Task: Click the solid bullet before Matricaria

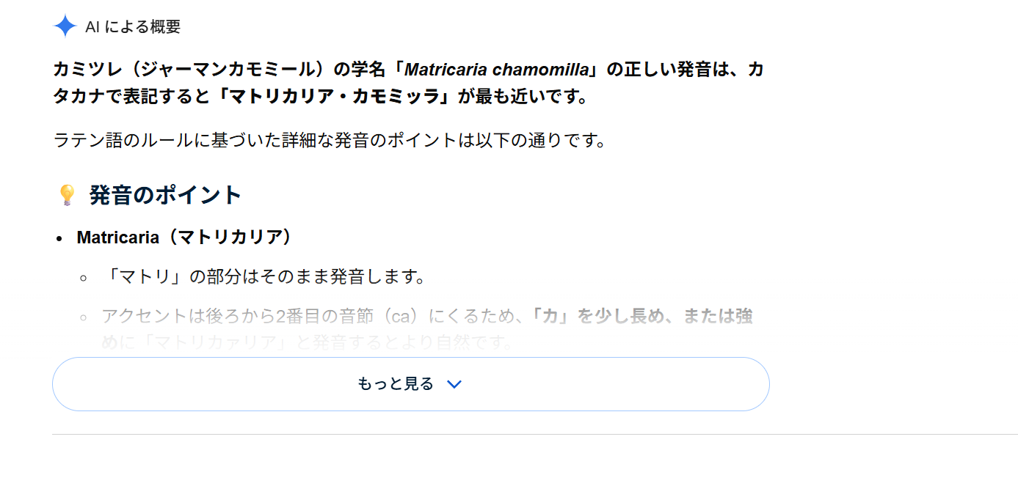Action: (x=60, y=239)
